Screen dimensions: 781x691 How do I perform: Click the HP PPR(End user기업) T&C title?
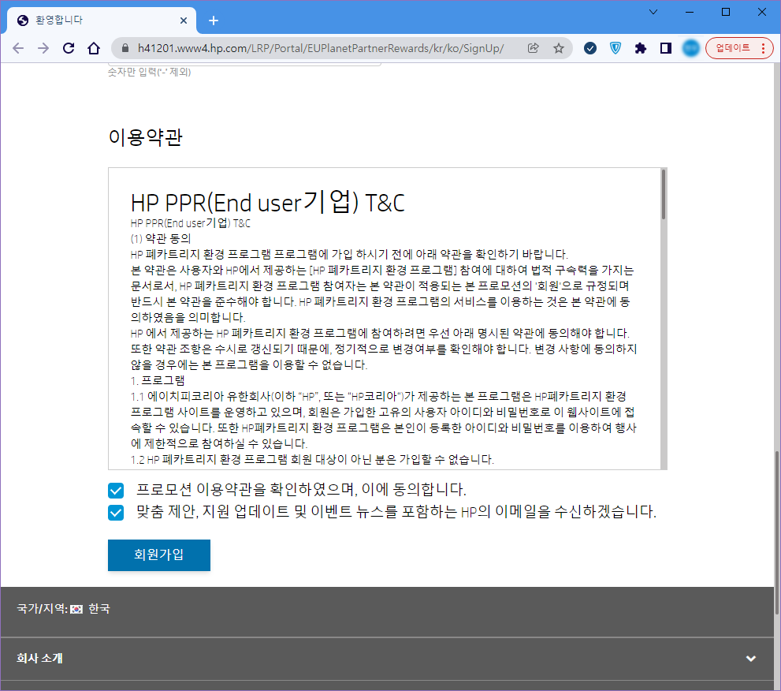pos(267,203)
